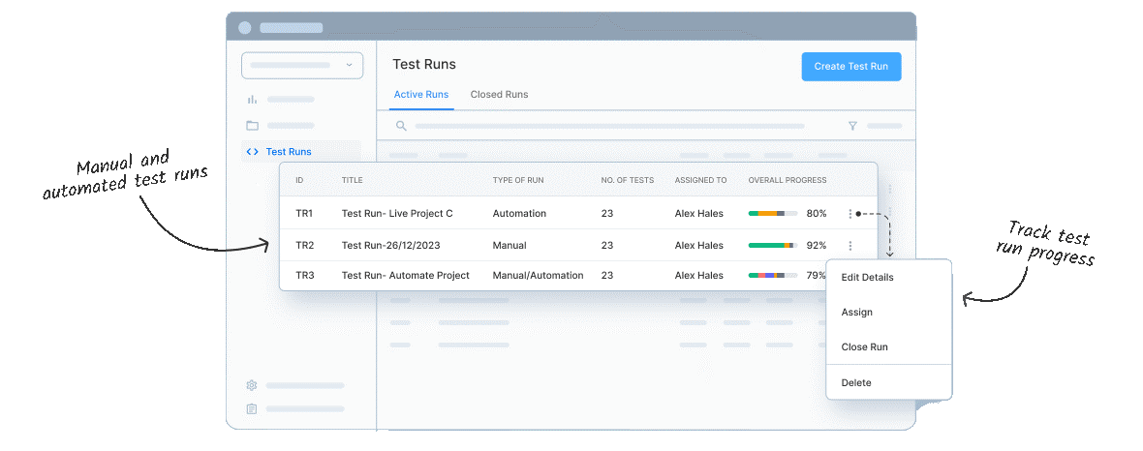Screen dimensions: 1143x451
Task: Click the TR3 79% progress bar
Action: (x=773, y=276)
